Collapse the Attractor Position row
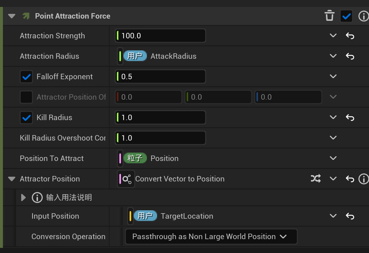This screenshot has height=253, width=369. (x=12, y=179)
